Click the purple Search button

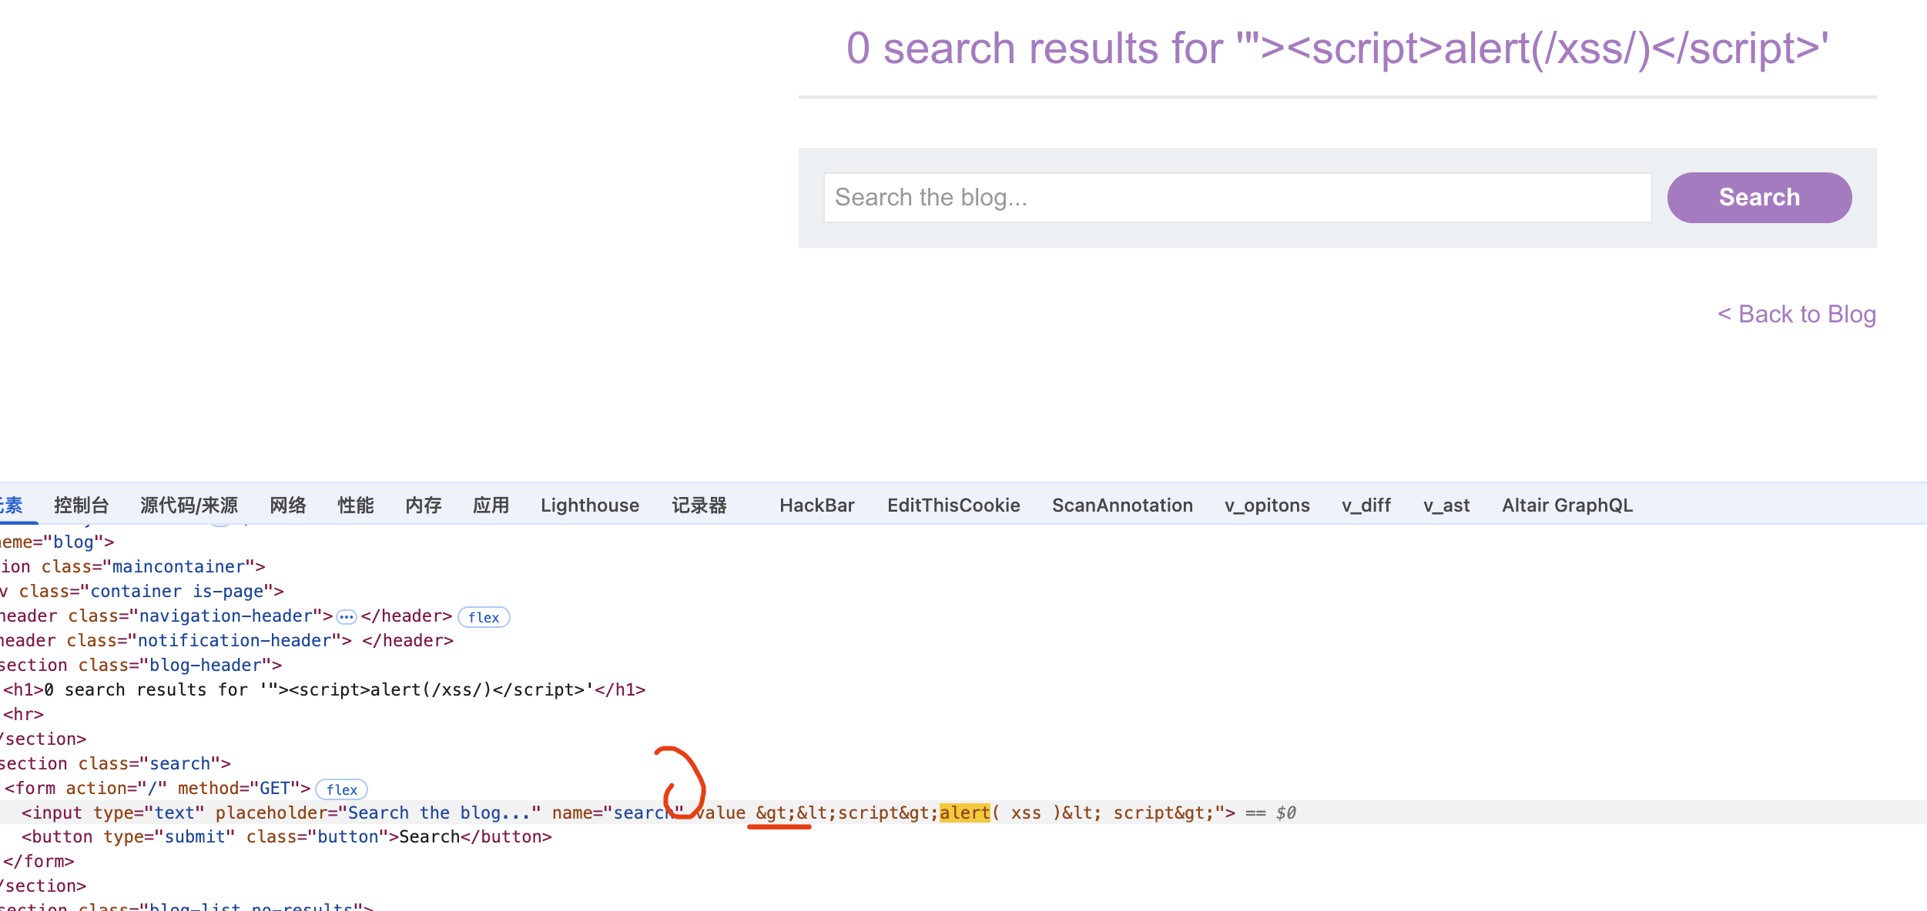coord(1759,198)
